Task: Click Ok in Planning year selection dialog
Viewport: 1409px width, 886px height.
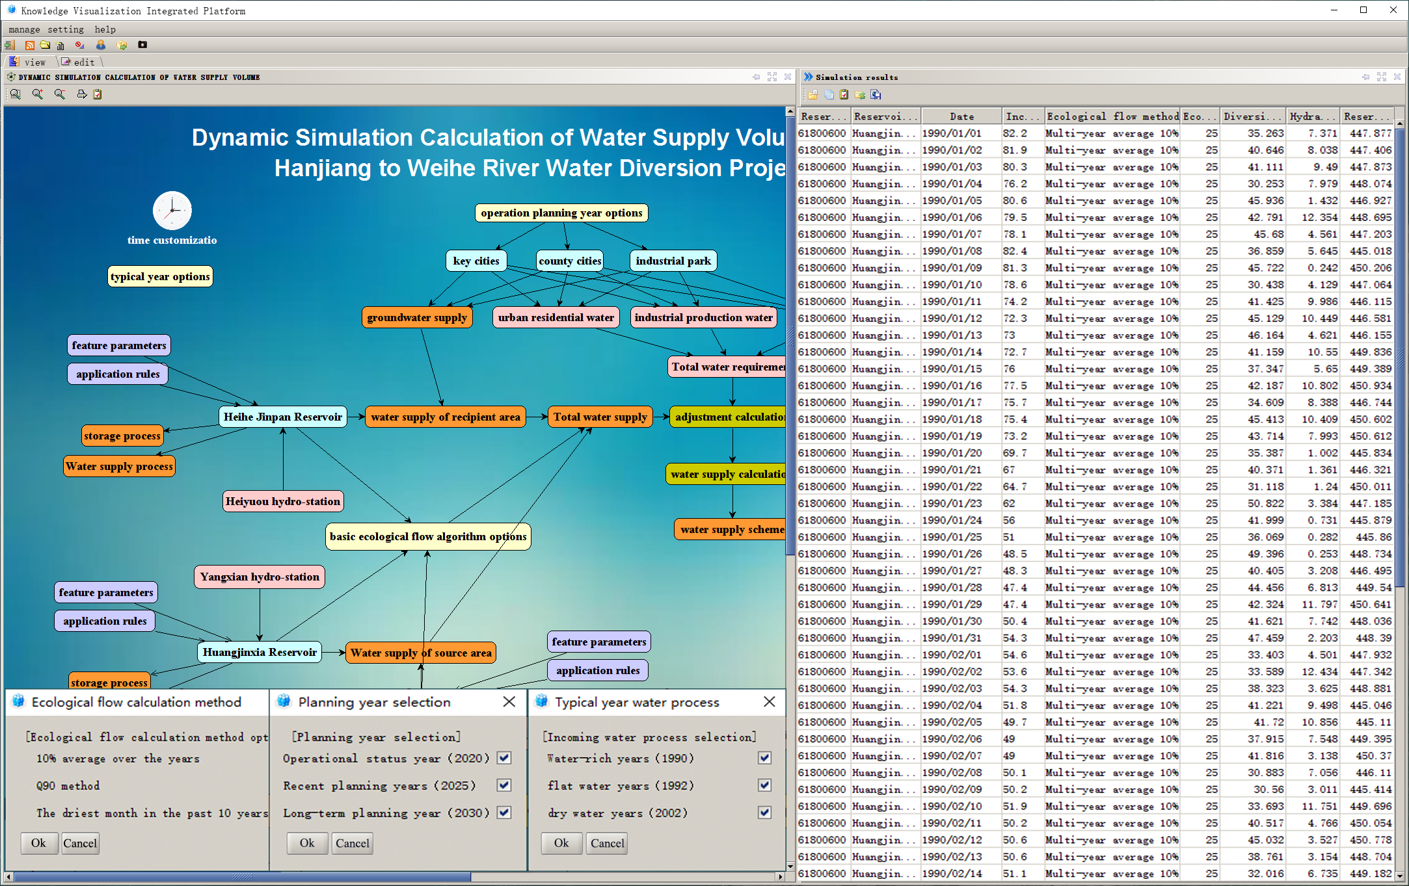Action: coord(307,843)
